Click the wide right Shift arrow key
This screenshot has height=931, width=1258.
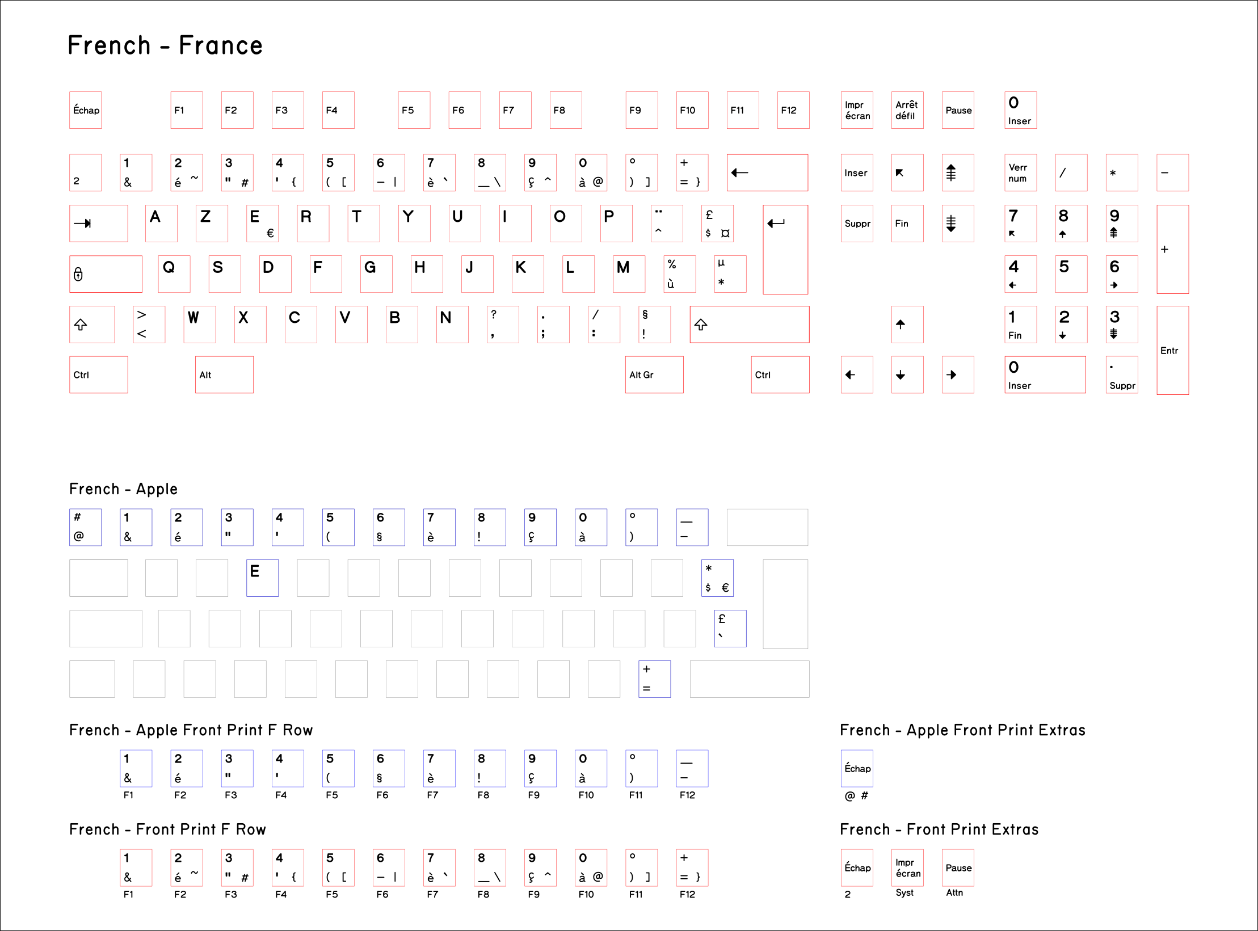[750, 325]
